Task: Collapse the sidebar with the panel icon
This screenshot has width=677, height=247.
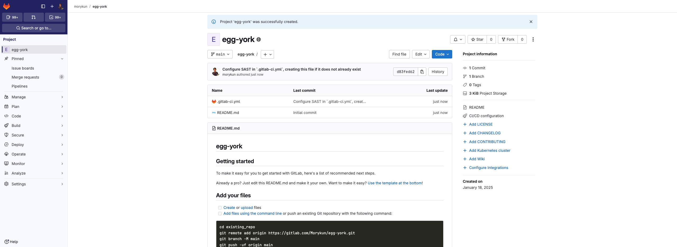Action: [x=43, y=6]
